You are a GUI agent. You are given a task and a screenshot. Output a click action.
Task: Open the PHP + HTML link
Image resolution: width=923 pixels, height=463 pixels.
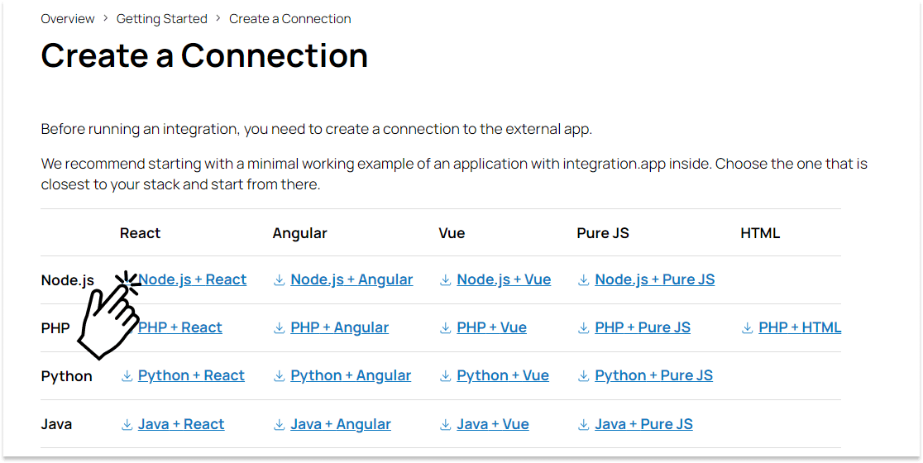(800, 327)
